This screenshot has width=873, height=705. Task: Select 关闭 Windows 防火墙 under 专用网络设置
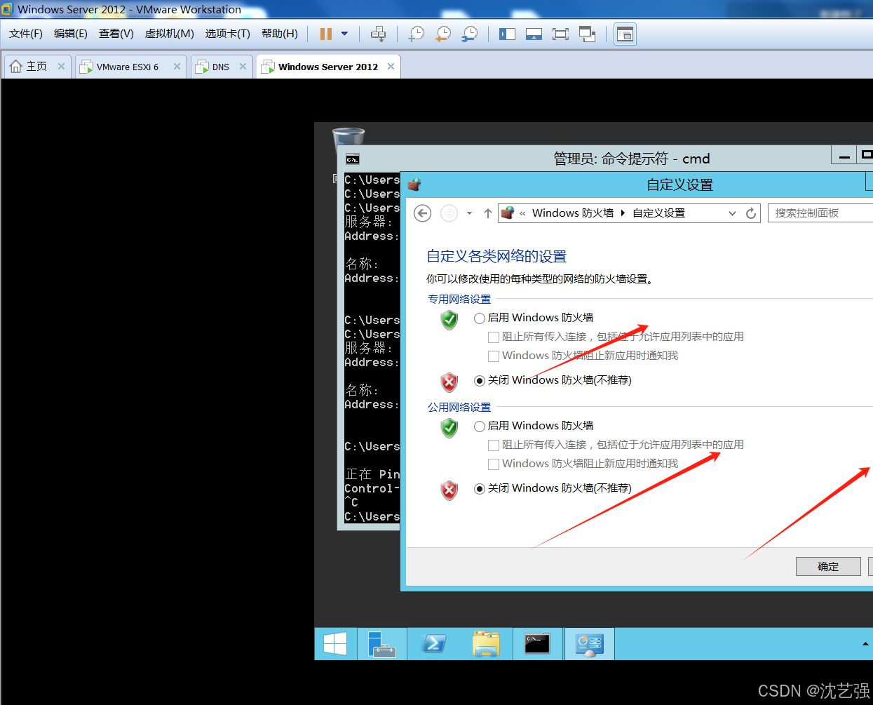tap(480, 381)
